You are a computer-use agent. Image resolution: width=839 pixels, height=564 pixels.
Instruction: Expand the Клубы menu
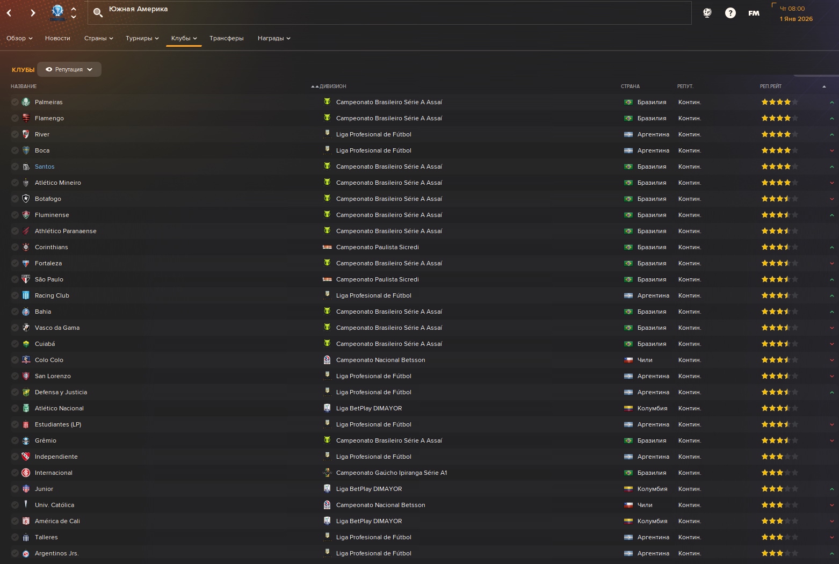[x=184, y=38]
